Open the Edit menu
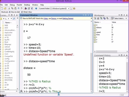The height and width of the screenshot is (97, 129). pyautogui.click(x=6, y=5)
